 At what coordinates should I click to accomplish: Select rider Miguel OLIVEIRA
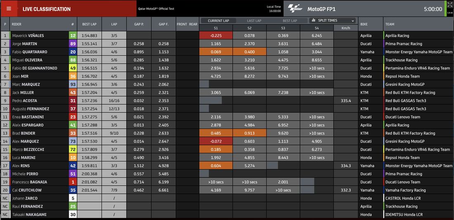(x=27, y=60)
